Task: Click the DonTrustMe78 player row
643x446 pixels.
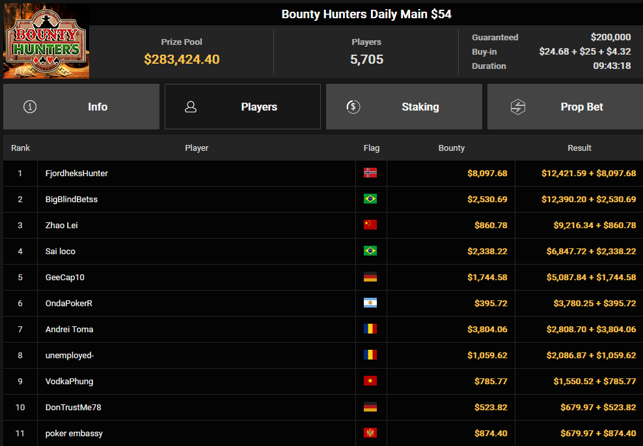Action: [x=323, y=408]
